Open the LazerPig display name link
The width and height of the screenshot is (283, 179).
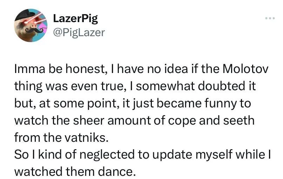tap(75, 19)
